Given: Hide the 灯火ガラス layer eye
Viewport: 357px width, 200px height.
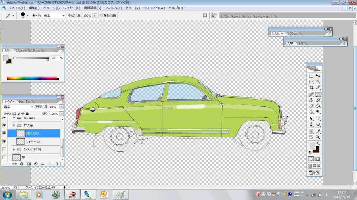Looking at the screenshot, I should coord(4,134).
